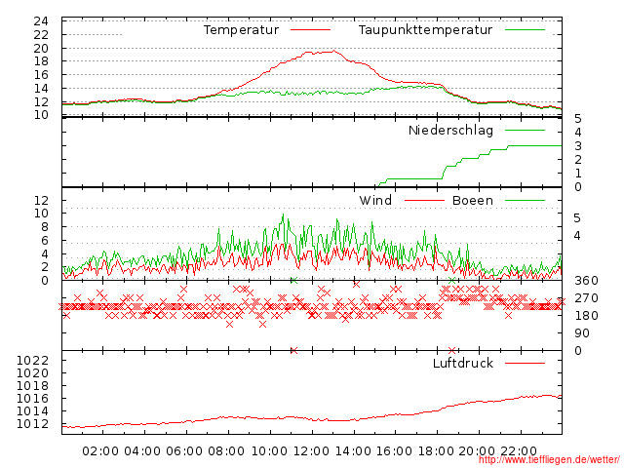The width and height of the screenshot is (624, 468).
Task: Click the red Luftdruck legend line
Action: [525, 363]
